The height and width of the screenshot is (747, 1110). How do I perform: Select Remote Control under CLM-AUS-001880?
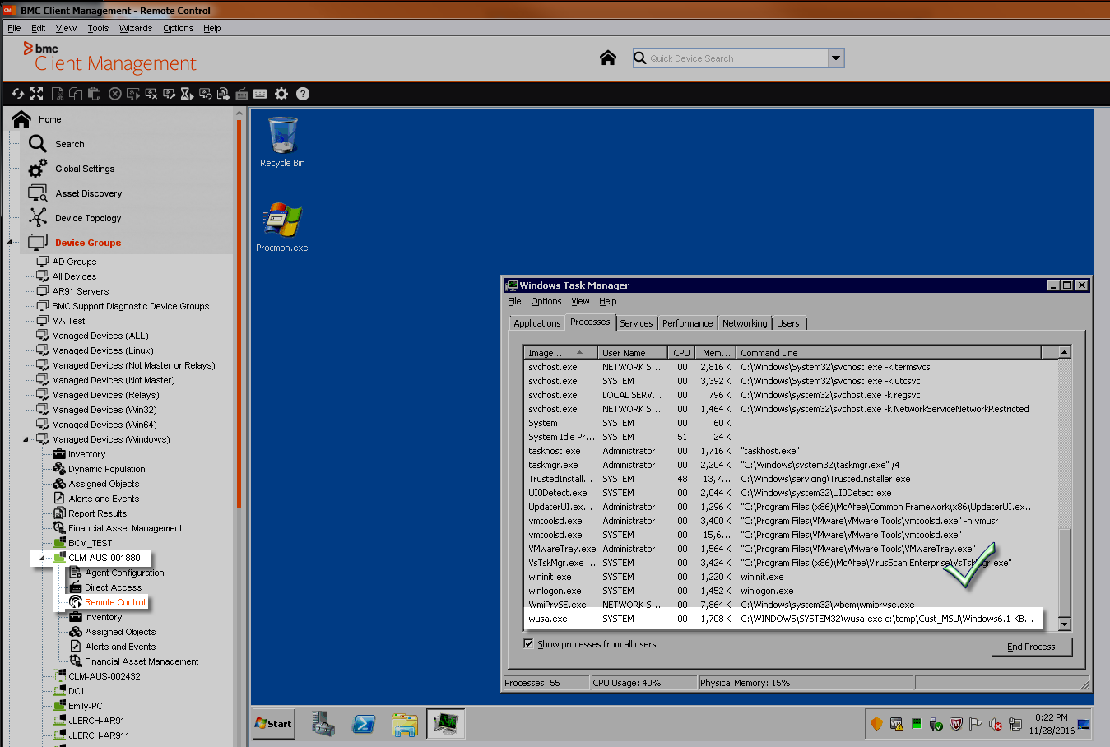click(114, 602)
